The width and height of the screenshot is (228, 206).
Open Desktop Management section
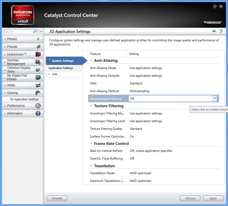[22, 62]
